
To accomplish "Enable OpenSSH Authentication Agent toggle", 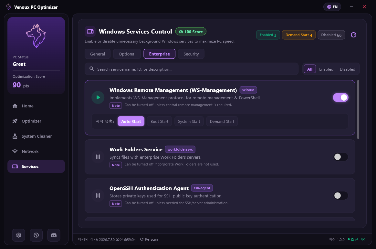I will [340, 195].
